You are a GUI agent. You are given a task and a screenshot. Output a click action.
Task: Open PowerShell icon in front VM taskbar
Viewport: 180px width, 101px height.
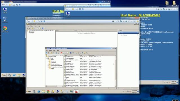click(x=39, y=91)
